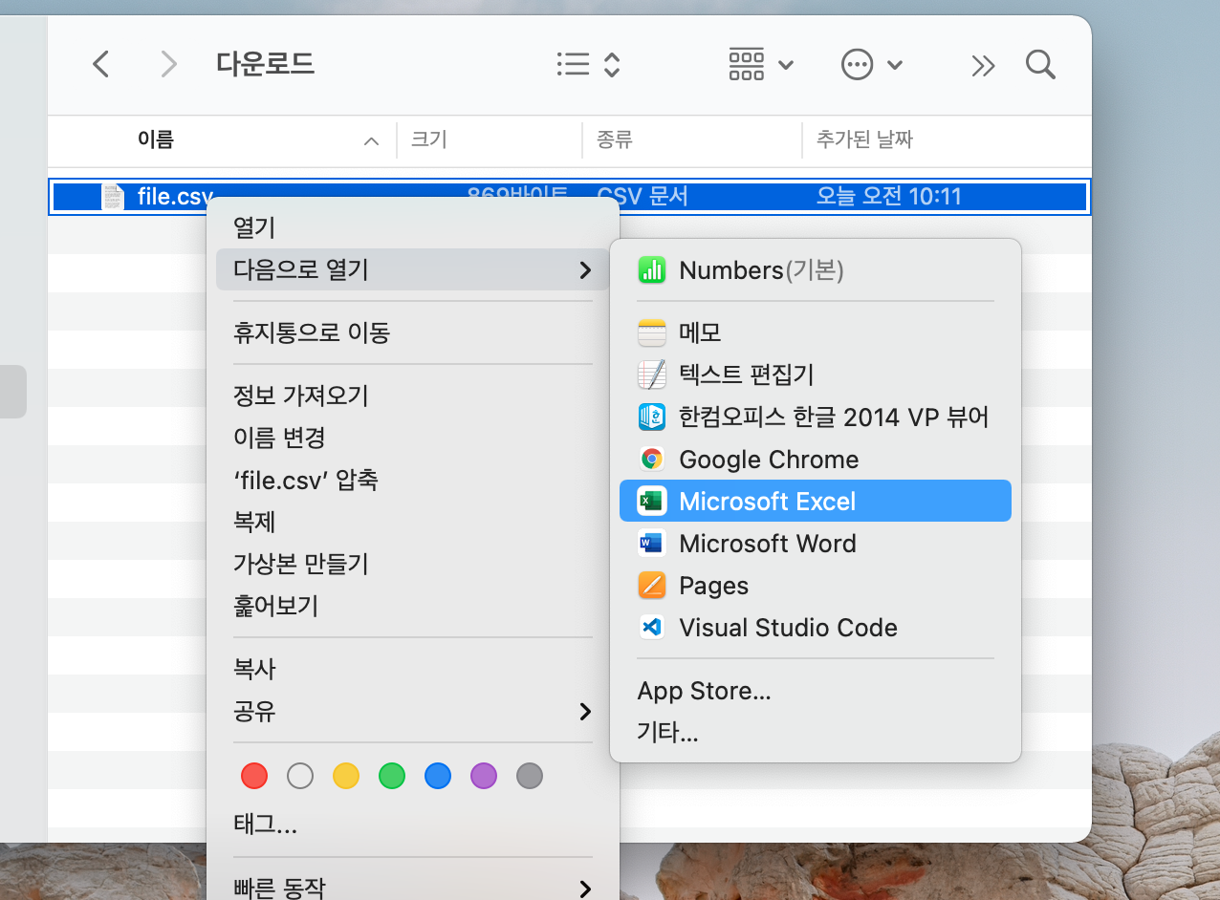This screenshot has height=900, width=1220.
Task: Open with Numbers (기본)
Action: point(816,270)
